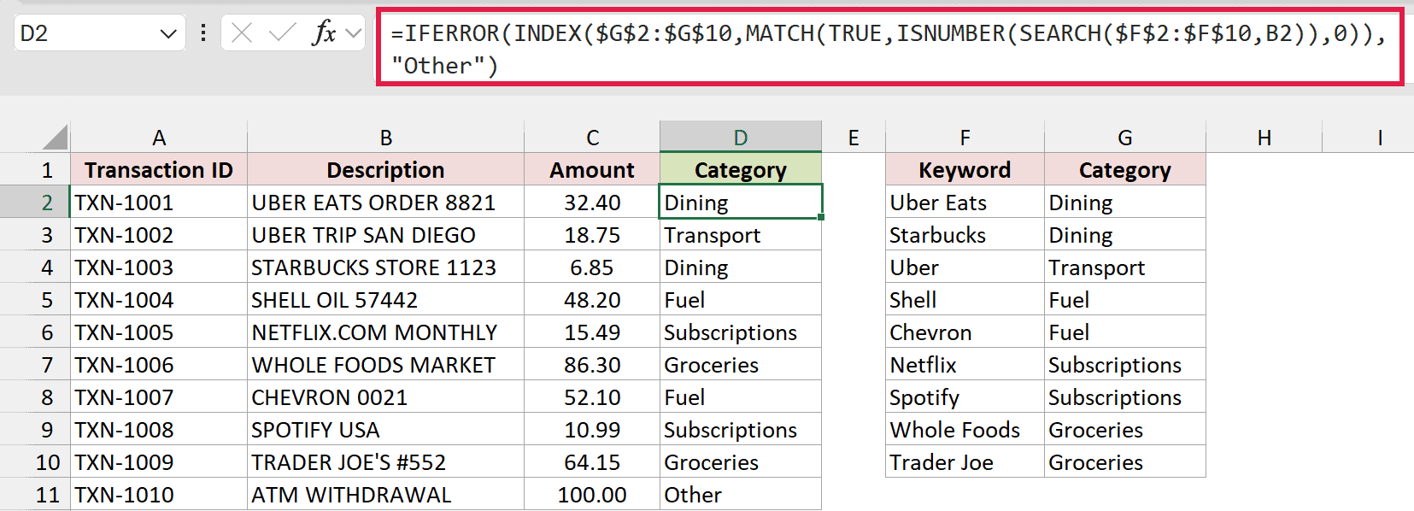The height and width of the screenshot is (511, 1414).
Task: Select column B header
Action: click(385, 138)
